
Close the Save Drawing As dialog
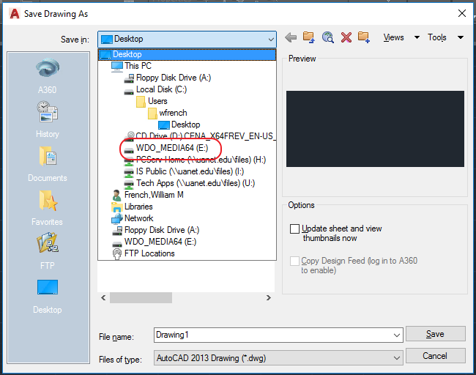[462, 13]
